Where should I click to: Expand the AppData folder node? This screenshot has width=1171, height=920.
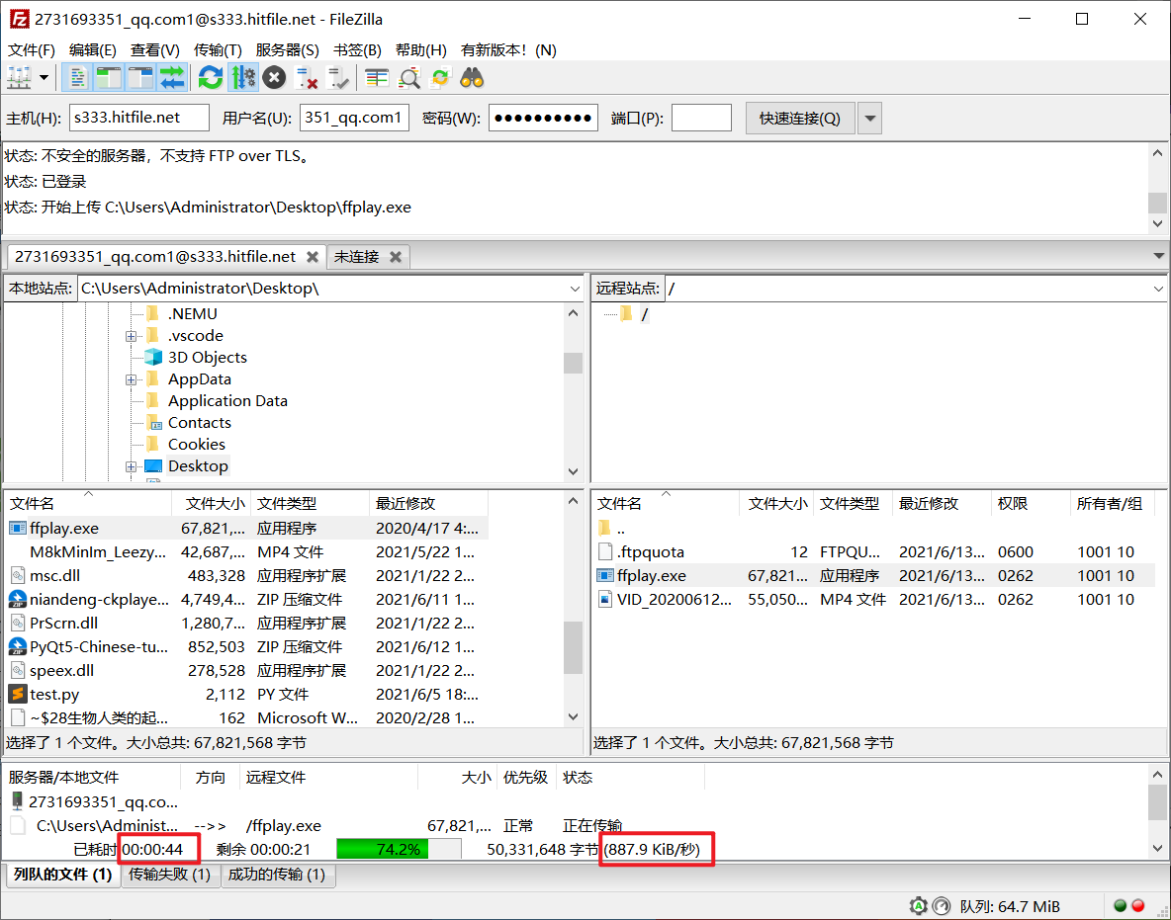[131, 379]
